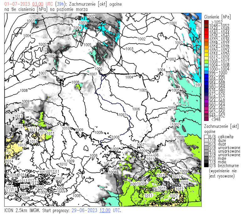The image size is (241, 214).
Task: Select the 8/8 calkowite cloud cover swatch
Action: (206, 137)
